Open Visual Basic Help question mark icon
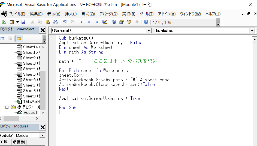This screenshot has height=146, width=257. [x=146, y=22]
